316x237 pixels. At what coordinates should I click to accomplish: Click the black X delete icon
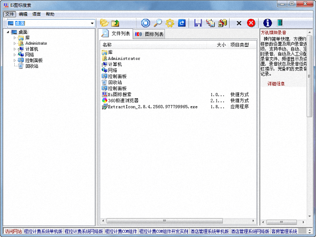(x=239, y=23)
